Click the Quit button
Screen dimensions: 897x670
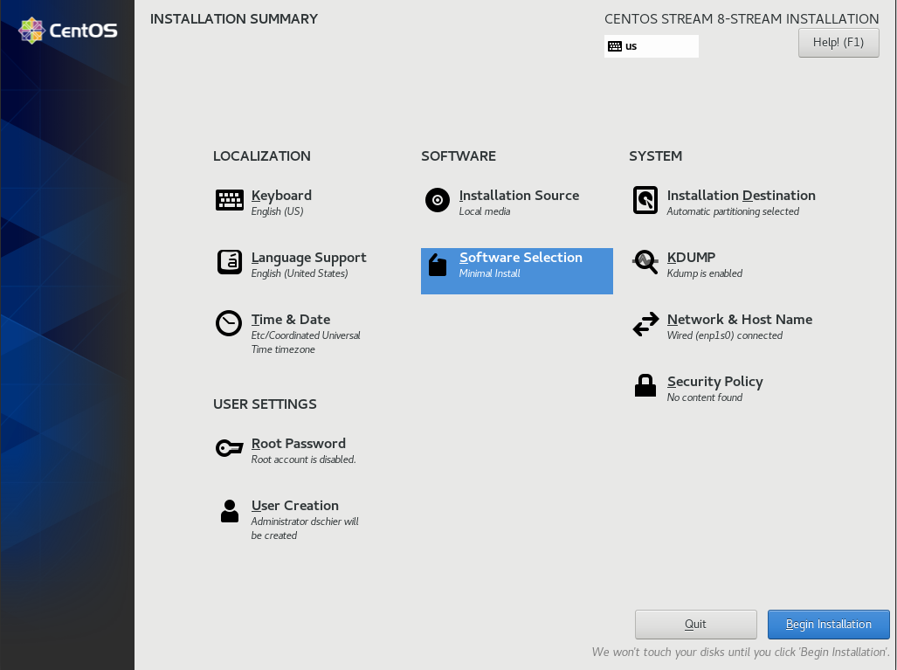click(695, 625)
